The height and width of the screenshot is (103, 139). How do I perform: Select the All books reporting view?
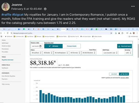tap(54, 46)
